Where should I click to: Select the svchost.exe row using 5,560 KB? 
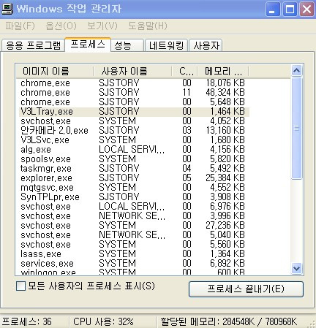[133, 245]
